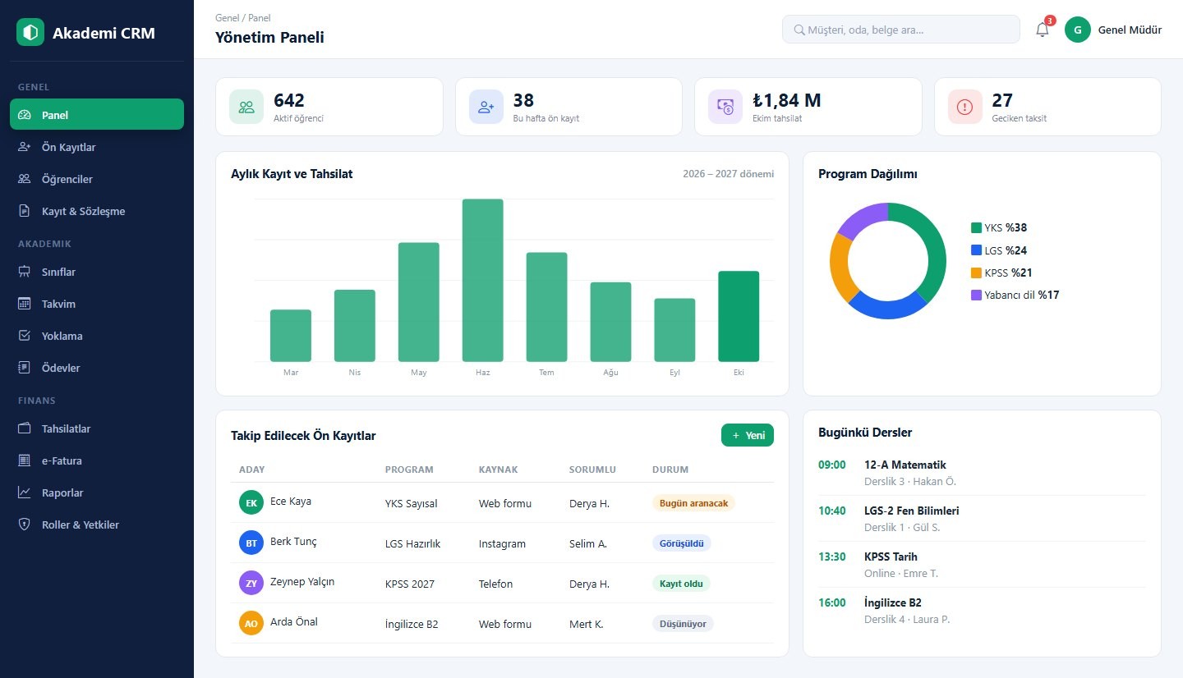Click the Kayıt oldu status badge

[x=681, y=584]
